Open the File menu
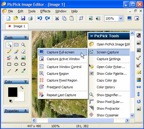 point(11,11)
